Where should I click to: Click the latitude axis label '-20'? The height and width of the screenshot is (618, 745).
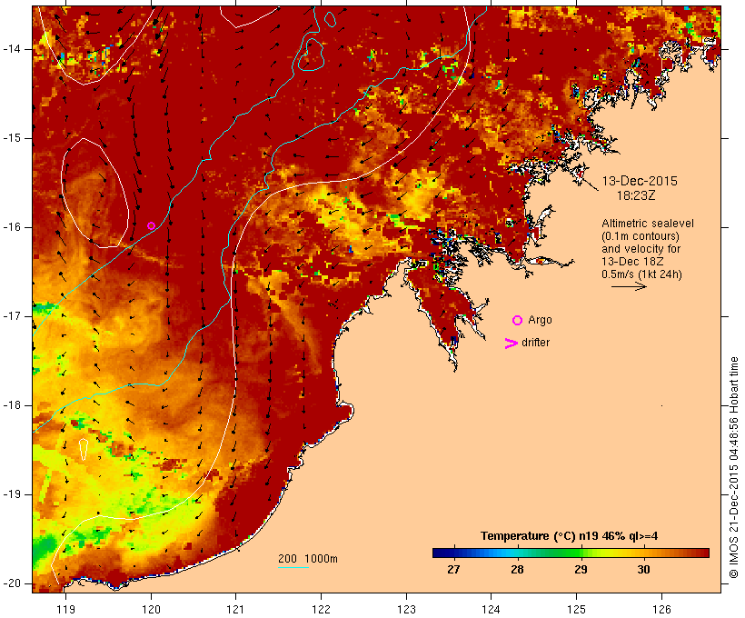coord(12,583)
